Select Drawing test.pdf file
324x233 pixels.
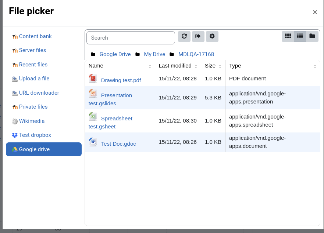pyautogui.click(x=121, y=80)
